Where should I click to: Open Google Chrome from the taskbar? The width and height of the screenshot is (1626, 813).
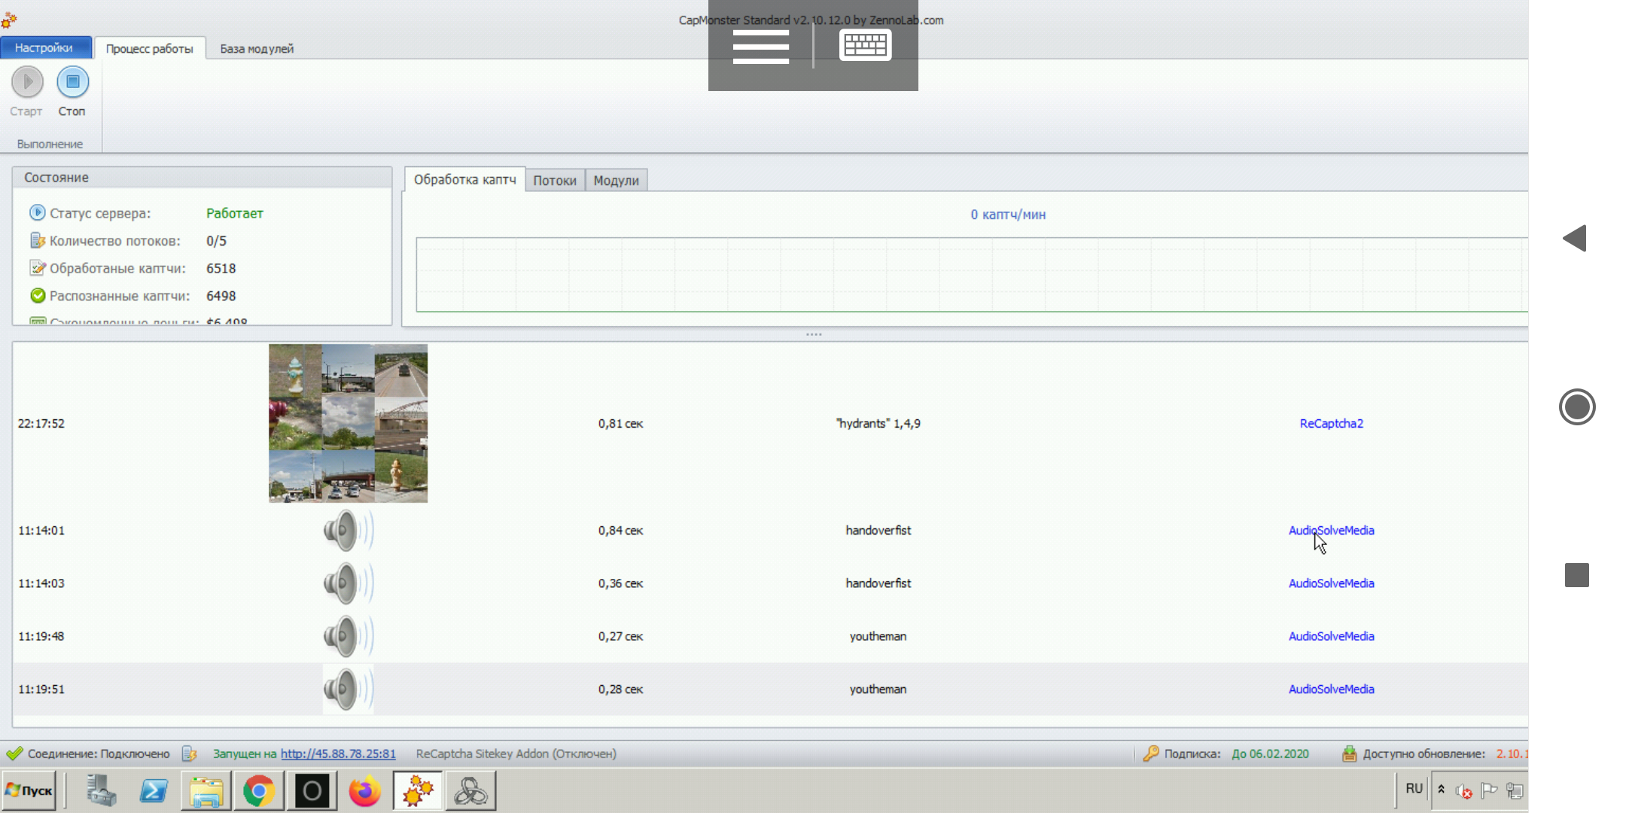click(258, 791)
